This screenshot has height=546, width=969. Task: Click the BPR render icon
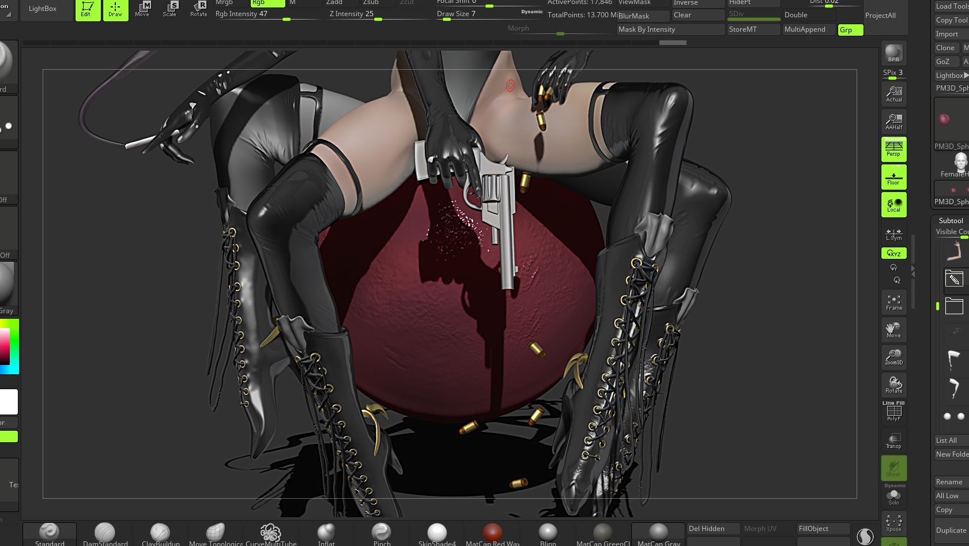point(893,53)
